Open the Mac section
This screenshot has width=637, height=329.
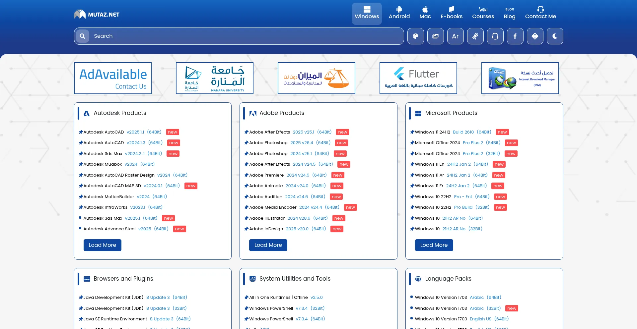pos(425,14)
